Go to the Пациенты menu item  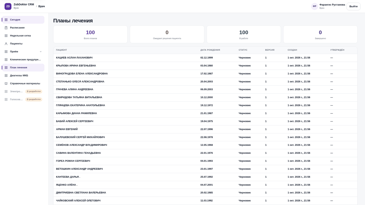click(x=23, y=44)
